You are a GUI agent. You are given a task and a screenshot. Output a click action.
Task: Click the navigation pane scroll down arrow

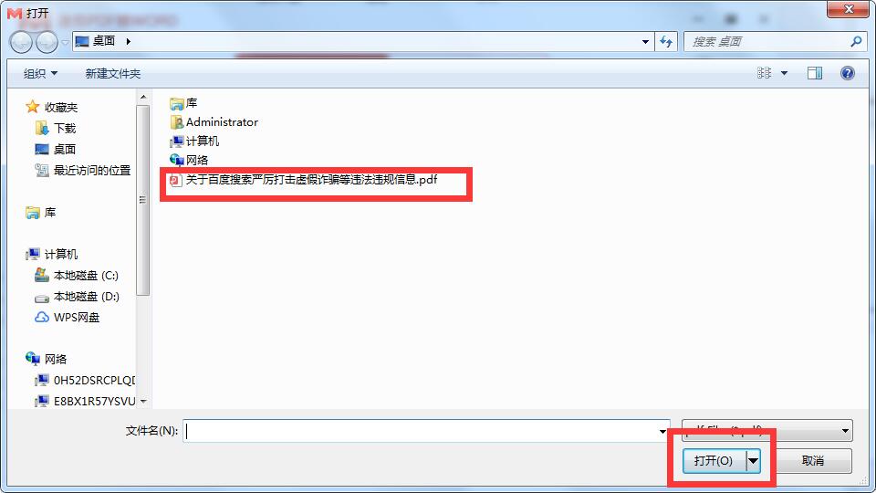(x=143, y=402)
